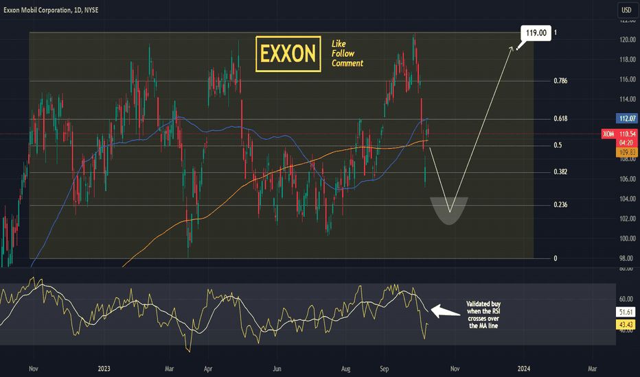Click the 60.00 RSI scale value
The width and height of the screenshot is (640, 377).
pos(626,299)
